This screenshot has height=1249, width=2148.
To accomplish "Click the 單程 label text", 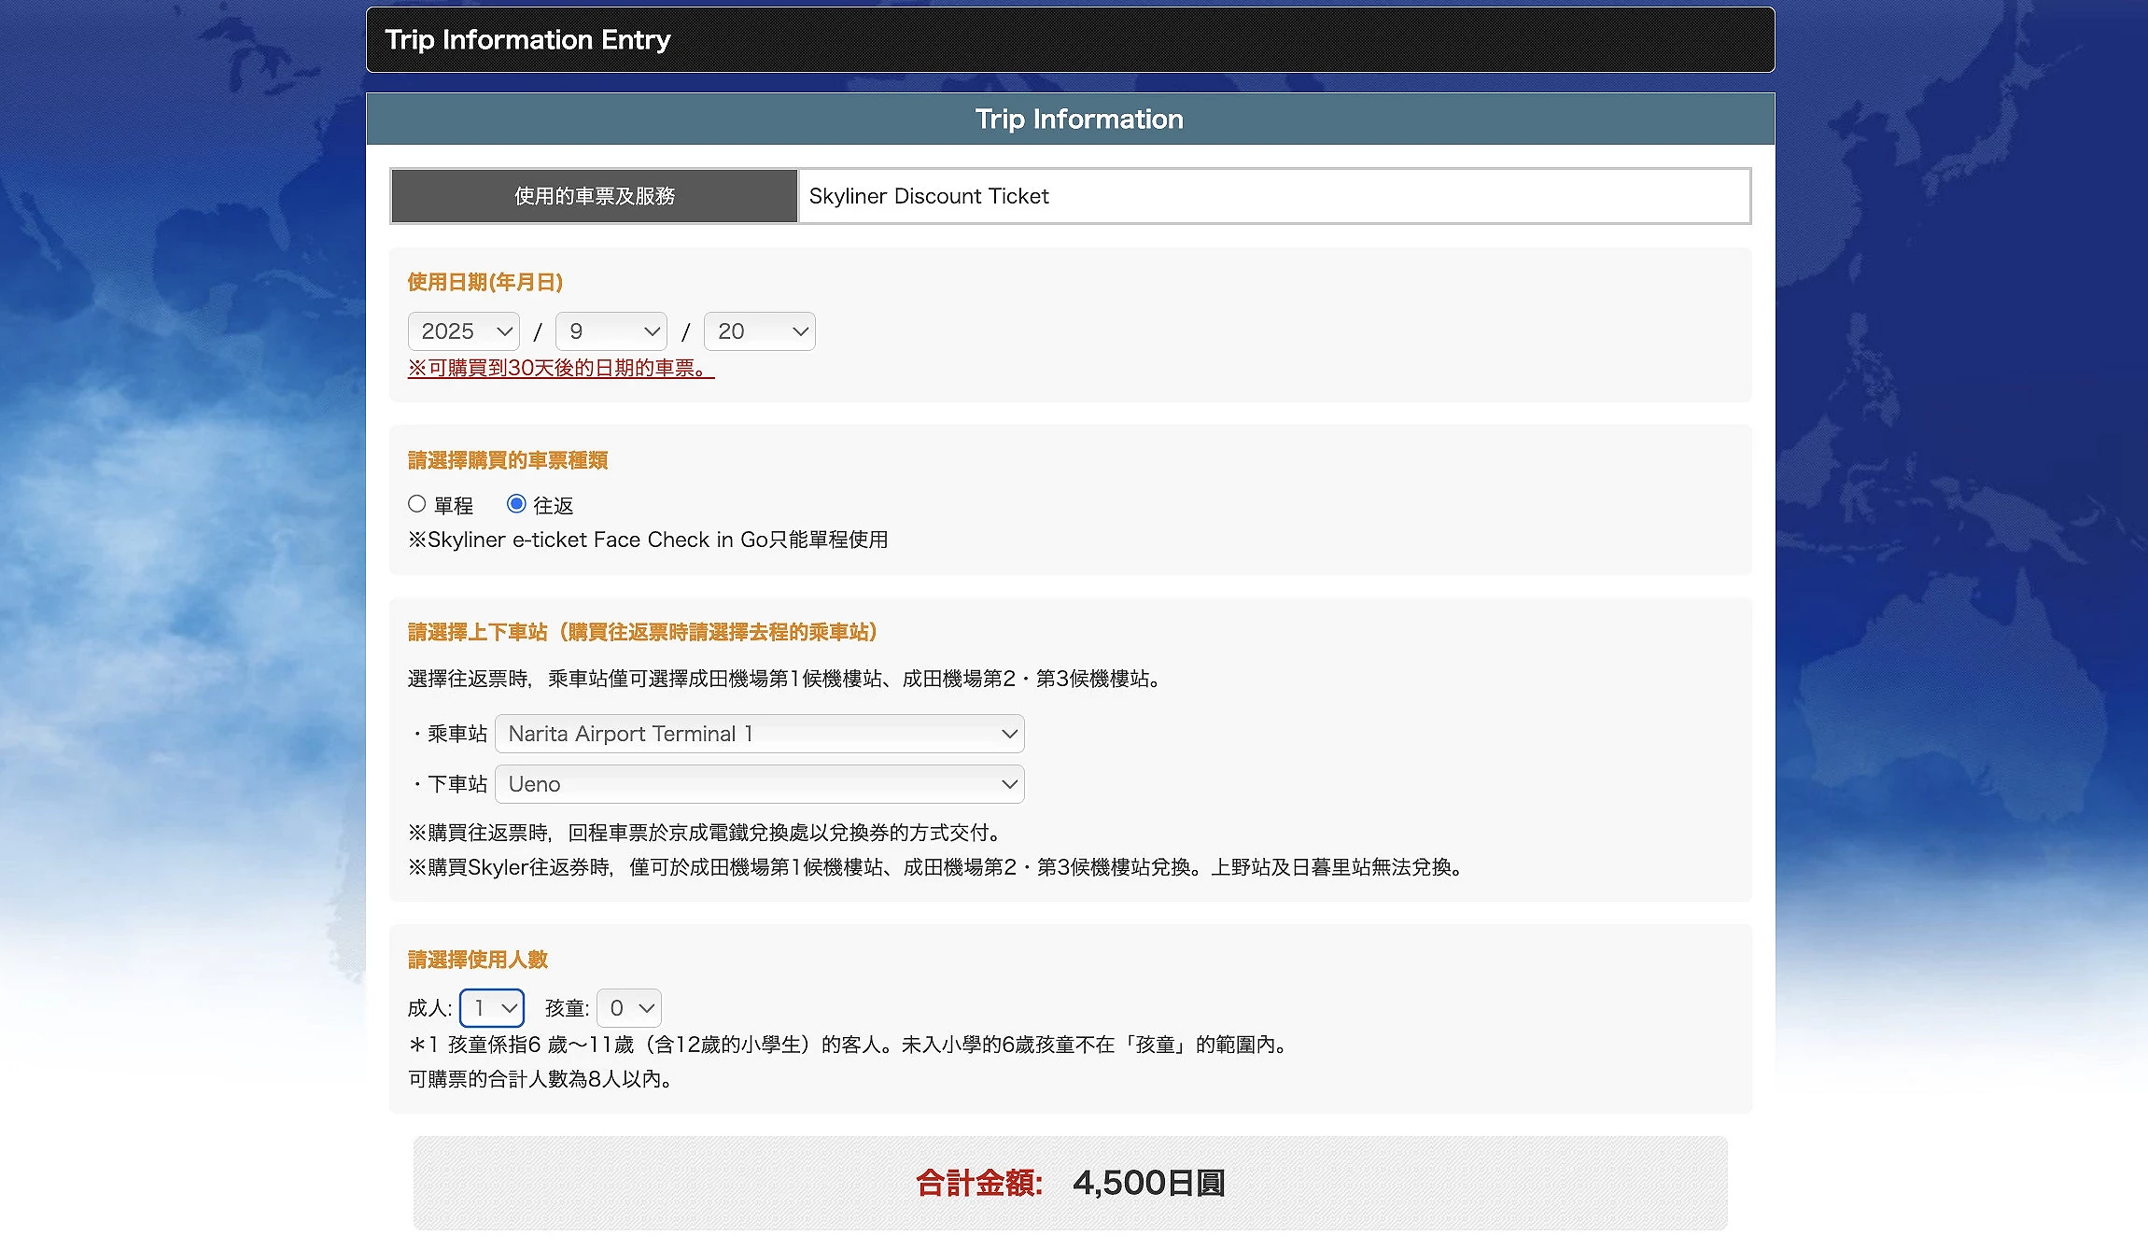I will (x=454, y=506).
